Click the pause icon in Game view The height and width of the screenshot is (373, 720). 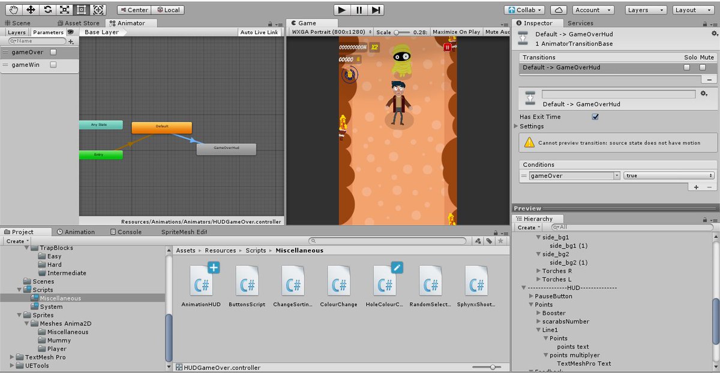[448, 47]
